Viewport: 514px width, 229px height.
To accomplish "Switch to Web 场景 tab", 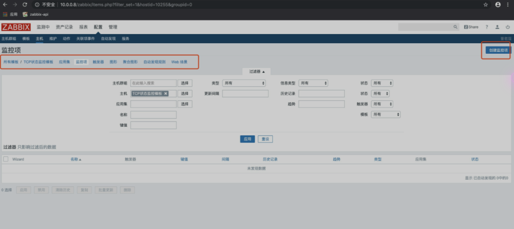I will (179, 61).
